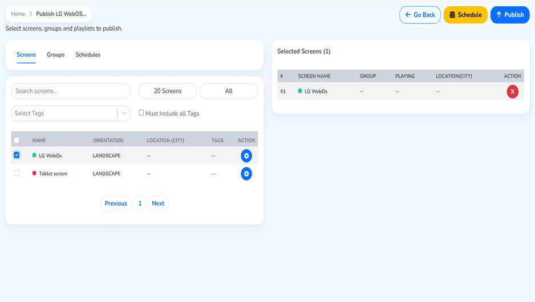Image resolution: width=535 pixels, height=302 pixels.
Task: Click the LG WebOs name in screens list
Action: (x=50, y=156)
